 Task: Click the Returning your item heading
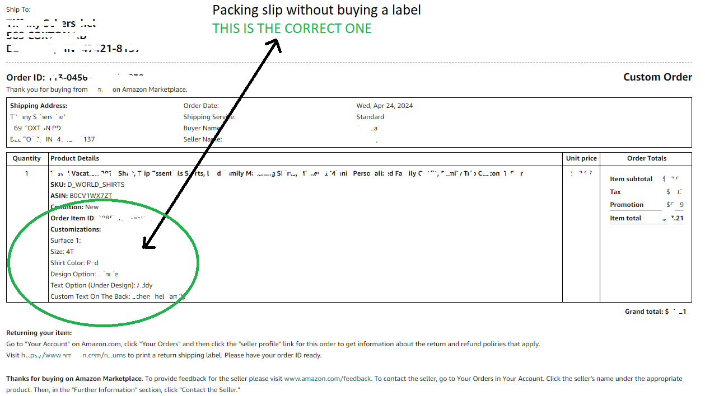tap(39, 333)
